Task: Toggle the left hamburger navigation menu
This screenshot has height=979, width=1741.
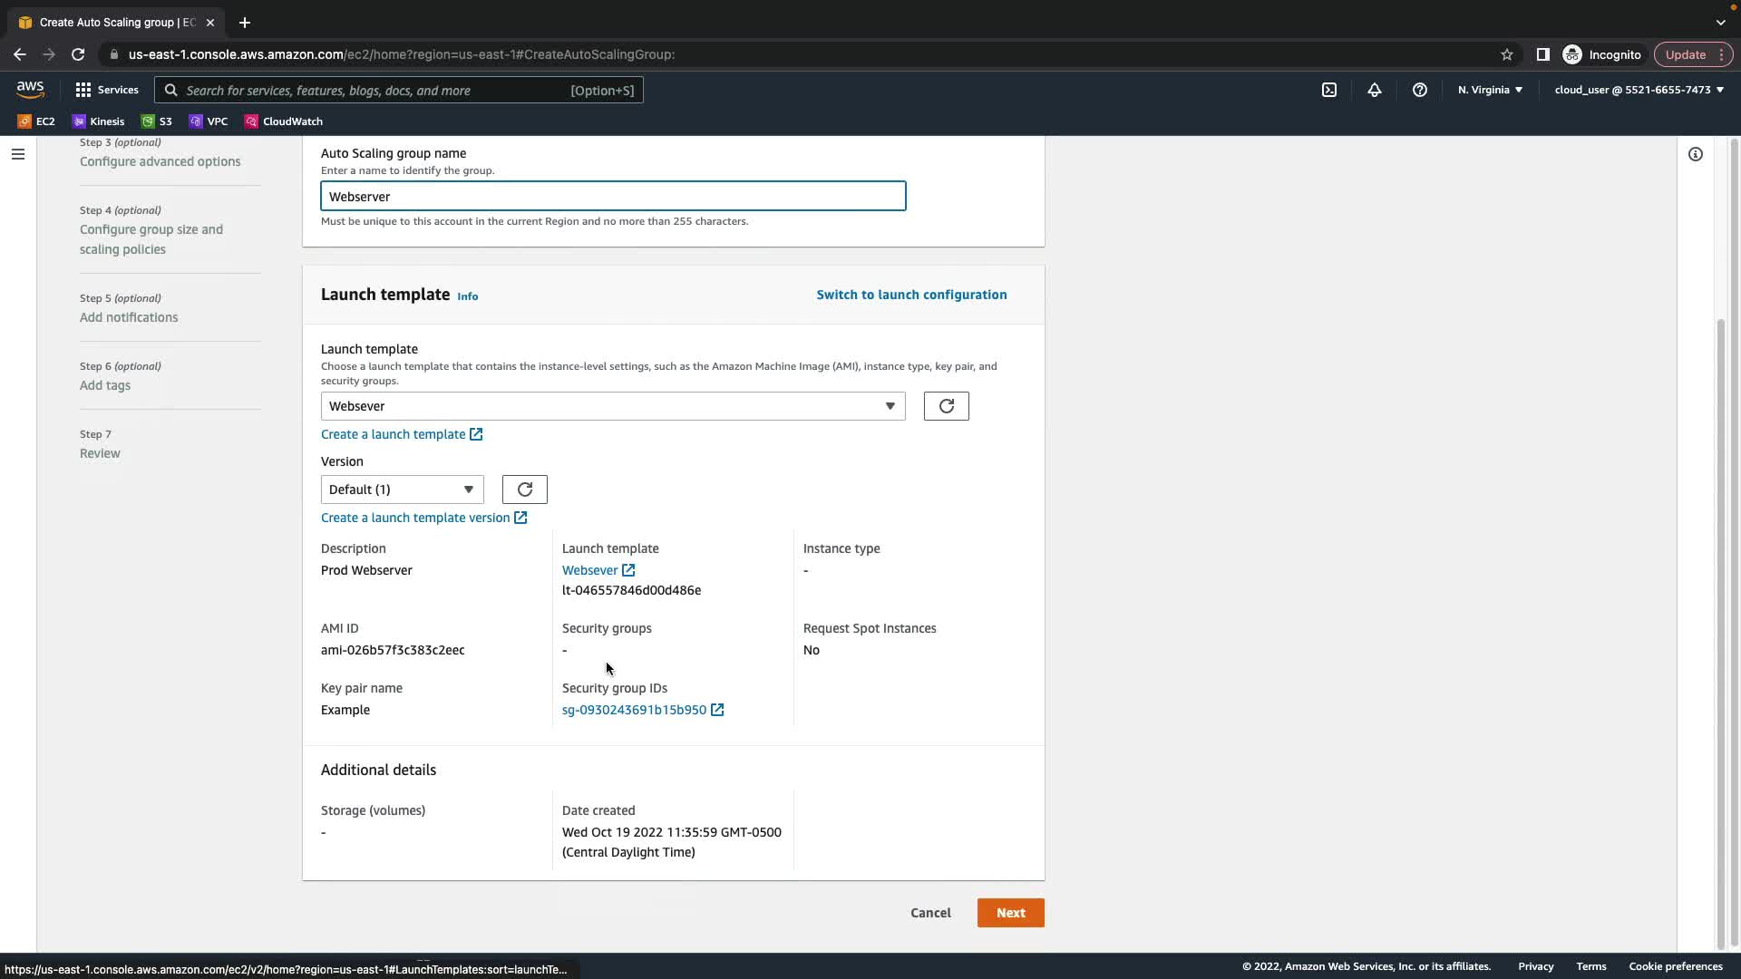Action: click(17, 154)
